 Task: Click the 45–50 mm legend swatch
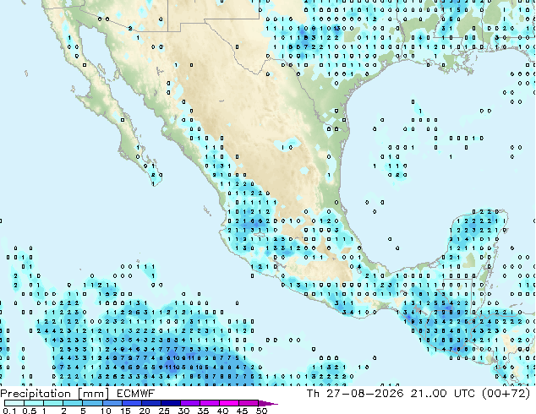[x=249, y=403]
